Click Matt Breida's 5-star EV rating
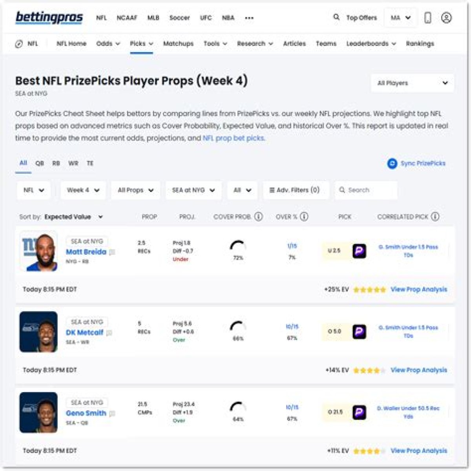The image size is (471, 471). tap(369, 290)
